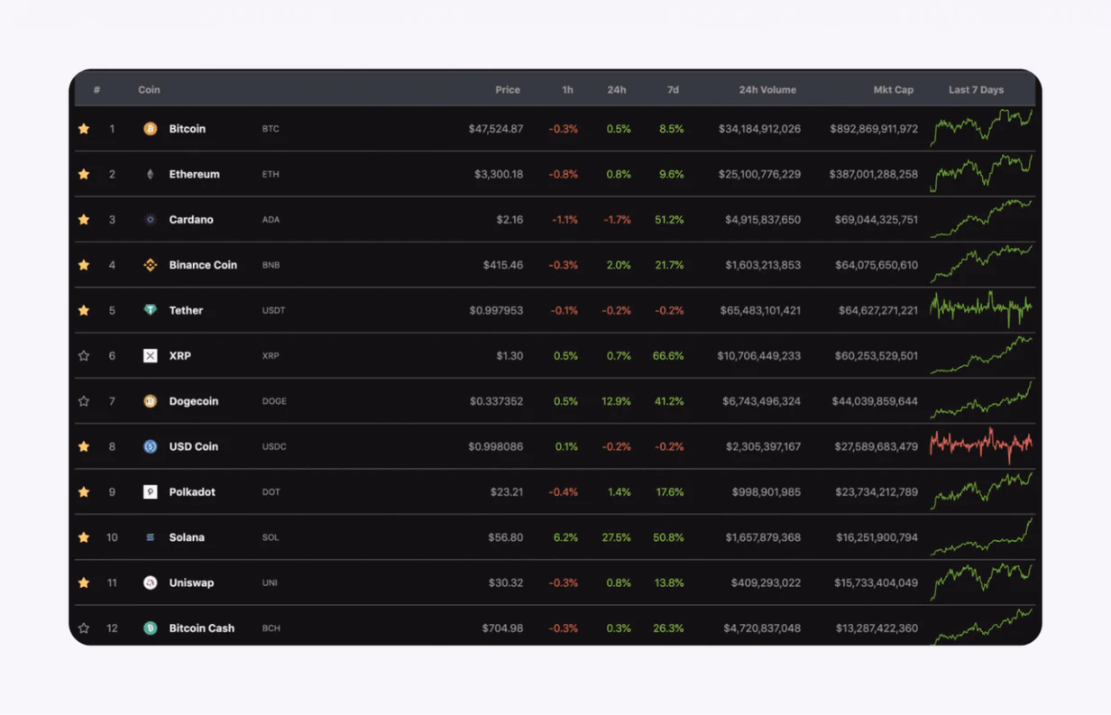Toggle the Tether favorite star

[x=84, y=310]
